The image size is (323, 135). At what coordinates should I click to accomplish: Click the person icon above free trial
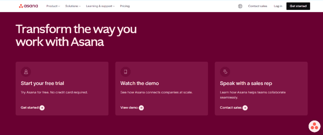coord(26,72)
